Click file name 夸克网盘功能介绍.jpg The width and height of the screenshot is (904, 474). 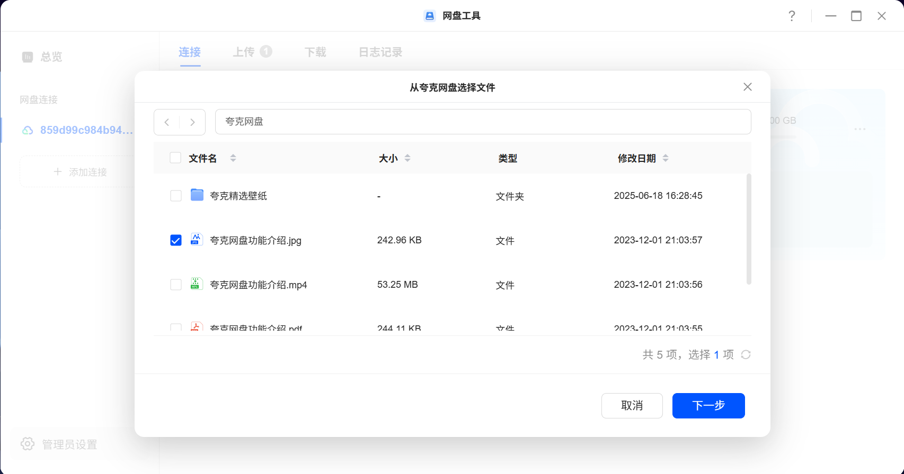click(255, 240)
